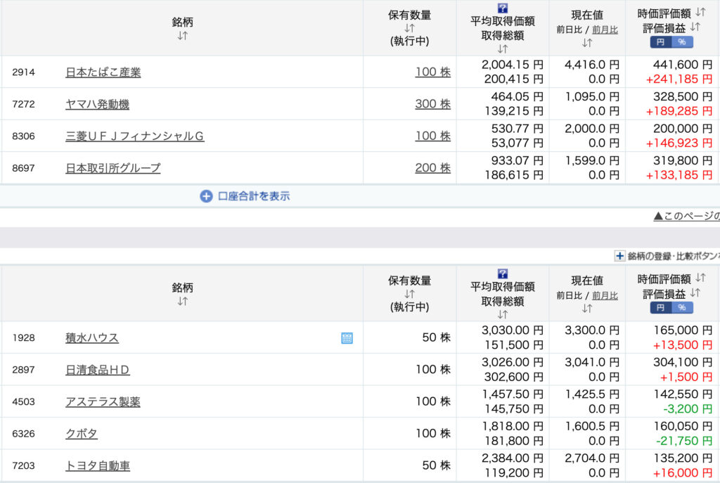Click the +16,000 円 profit value
Image resolution: width=720 pixels, height=483 pixels.
[683, 473]
